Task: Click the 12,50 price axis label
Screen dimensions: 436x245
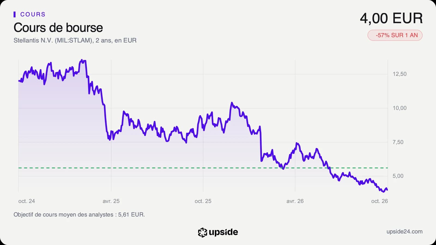Action: 399,74
